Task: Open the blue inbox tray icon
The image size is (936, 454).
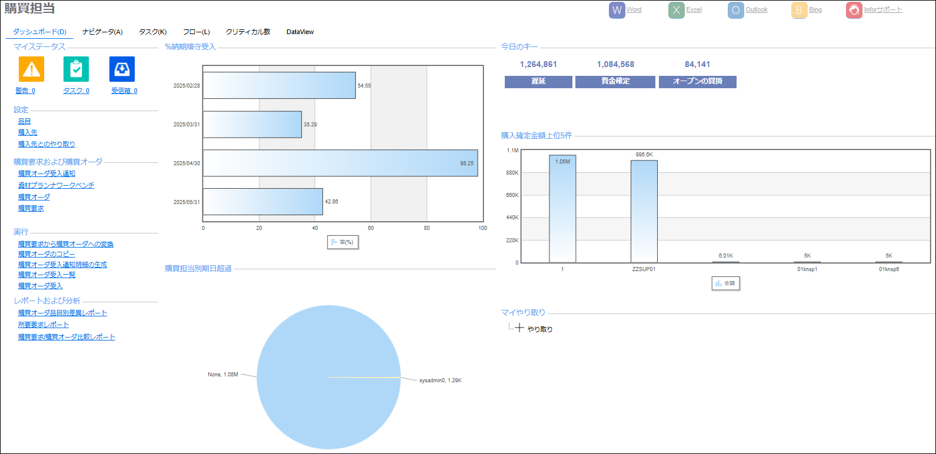Action: (122, 69)
